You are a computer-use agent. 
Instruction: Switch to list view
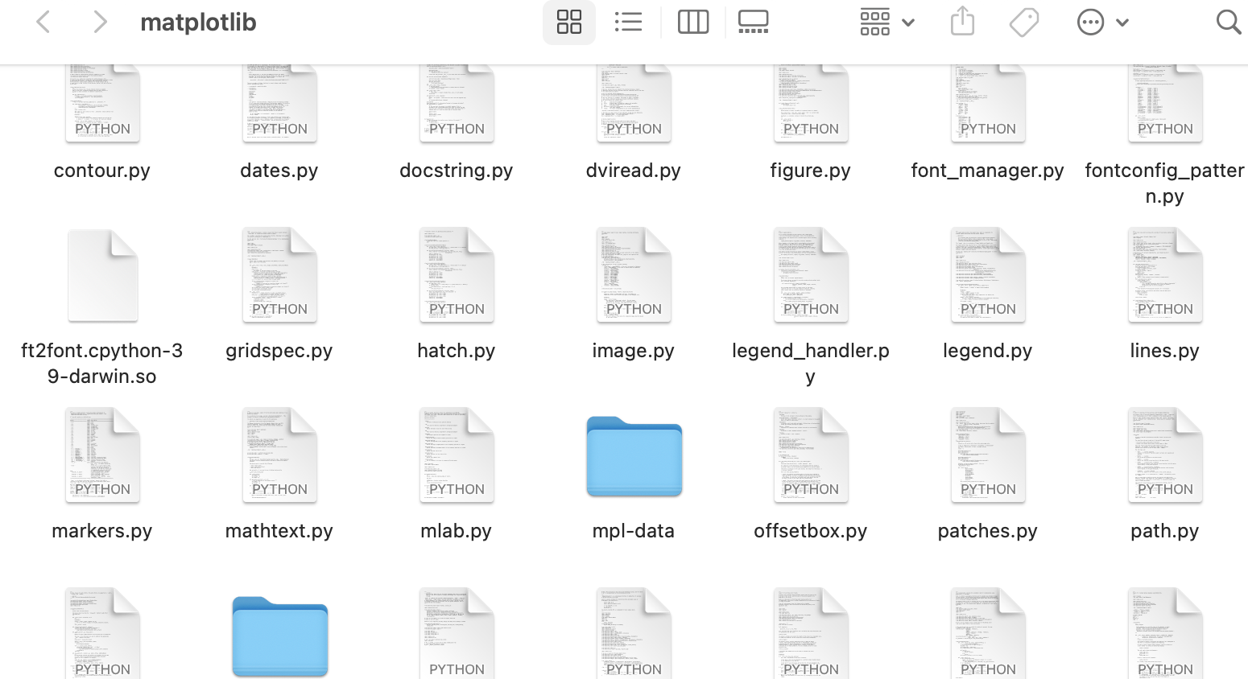[x=628, y=22]
